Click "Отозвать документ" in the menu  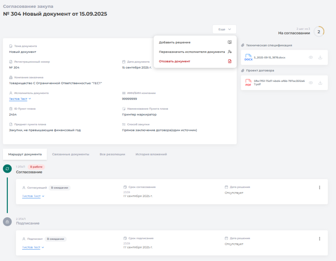click(x=174, y=61)
